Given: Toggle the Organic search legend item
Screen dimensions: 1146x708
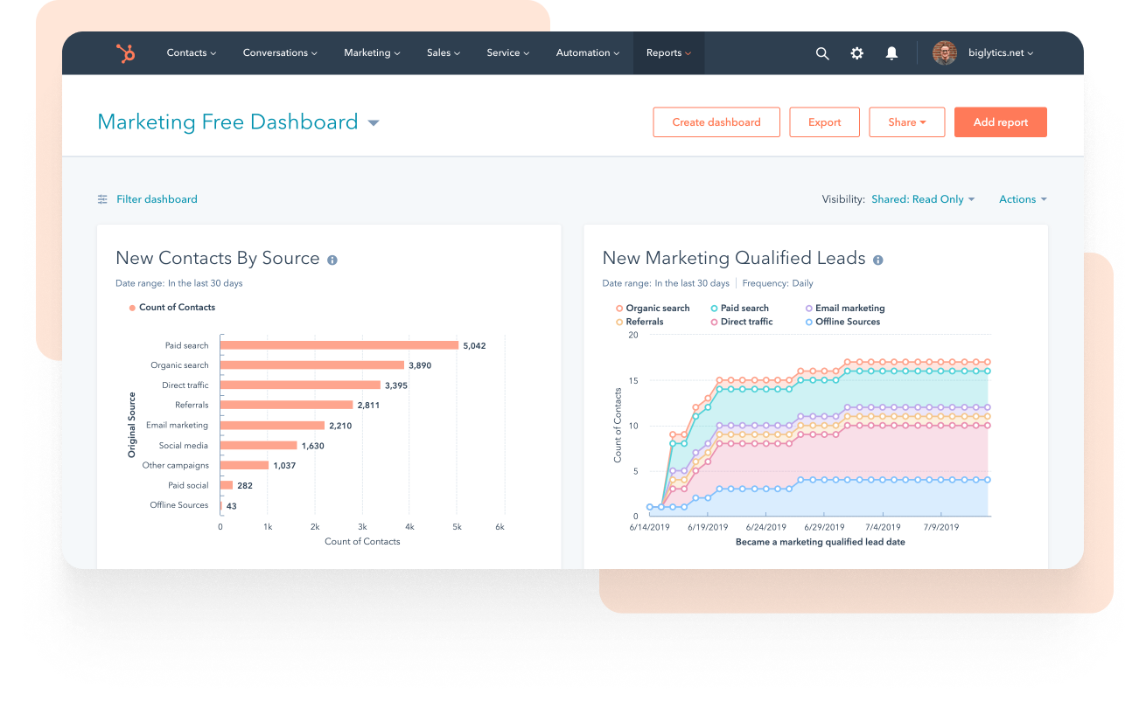Looking at the screenshot, I should click(658, 308).
